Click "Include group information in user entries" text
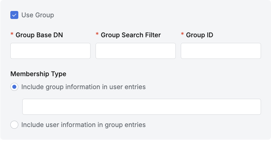The height and width of the screenshot is (141, 271). [x=84, y=87]
